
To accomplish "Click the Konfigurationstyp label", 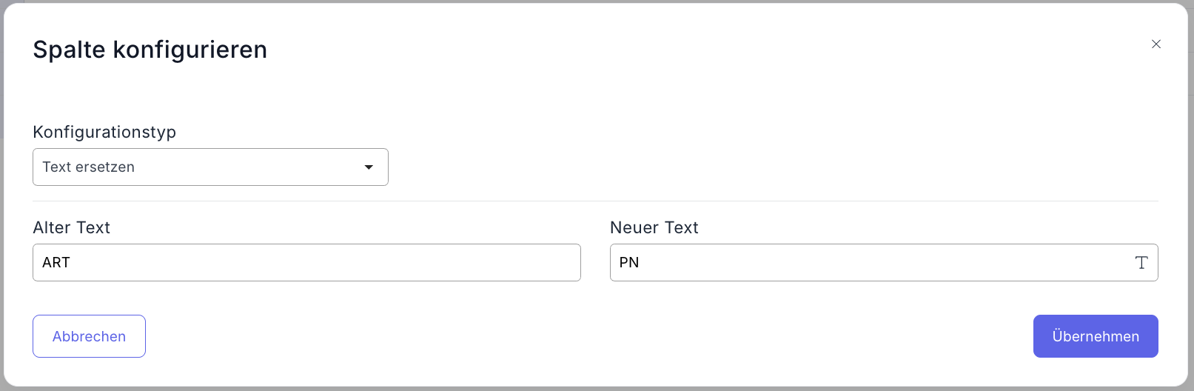I will (x=104, y=132).
